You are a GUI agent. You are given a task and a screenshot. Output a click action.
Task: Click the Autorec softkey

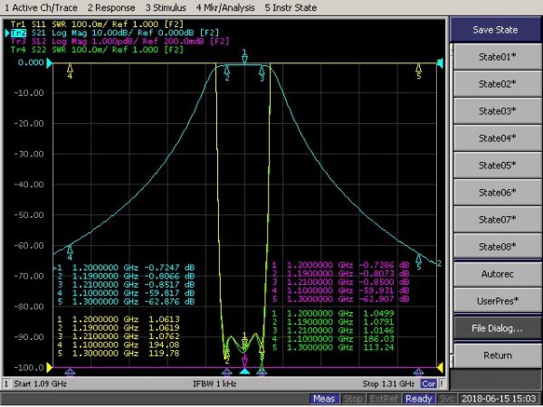497,274
